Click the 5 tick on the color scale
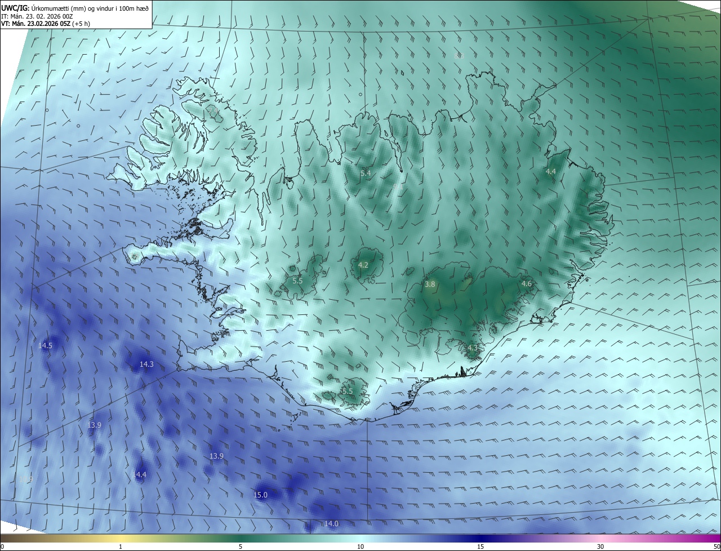Image resolution: width=721 pixels, height=551 pixels. (241, 546)
